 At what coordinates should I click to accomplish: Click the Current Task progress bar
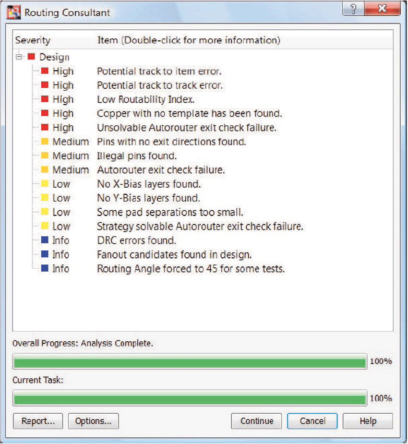click(190, 398)
